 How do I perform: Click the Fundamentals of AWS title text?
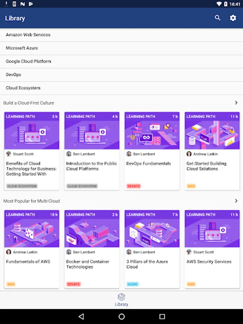(x=28, y=262)
